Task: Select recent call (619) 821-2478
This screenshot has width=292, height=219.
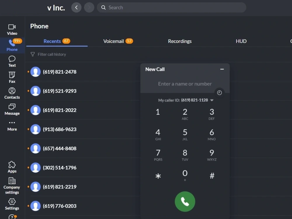Action: (x=60, y=72)
